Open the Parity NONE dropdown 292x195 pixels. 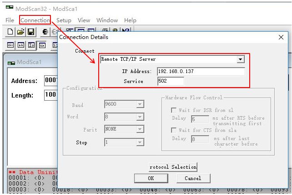(x=140, y=129)
